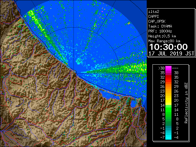Click the '-7' legend label
The width and height of the screenshot is (196, 147).
click(162, 138)
